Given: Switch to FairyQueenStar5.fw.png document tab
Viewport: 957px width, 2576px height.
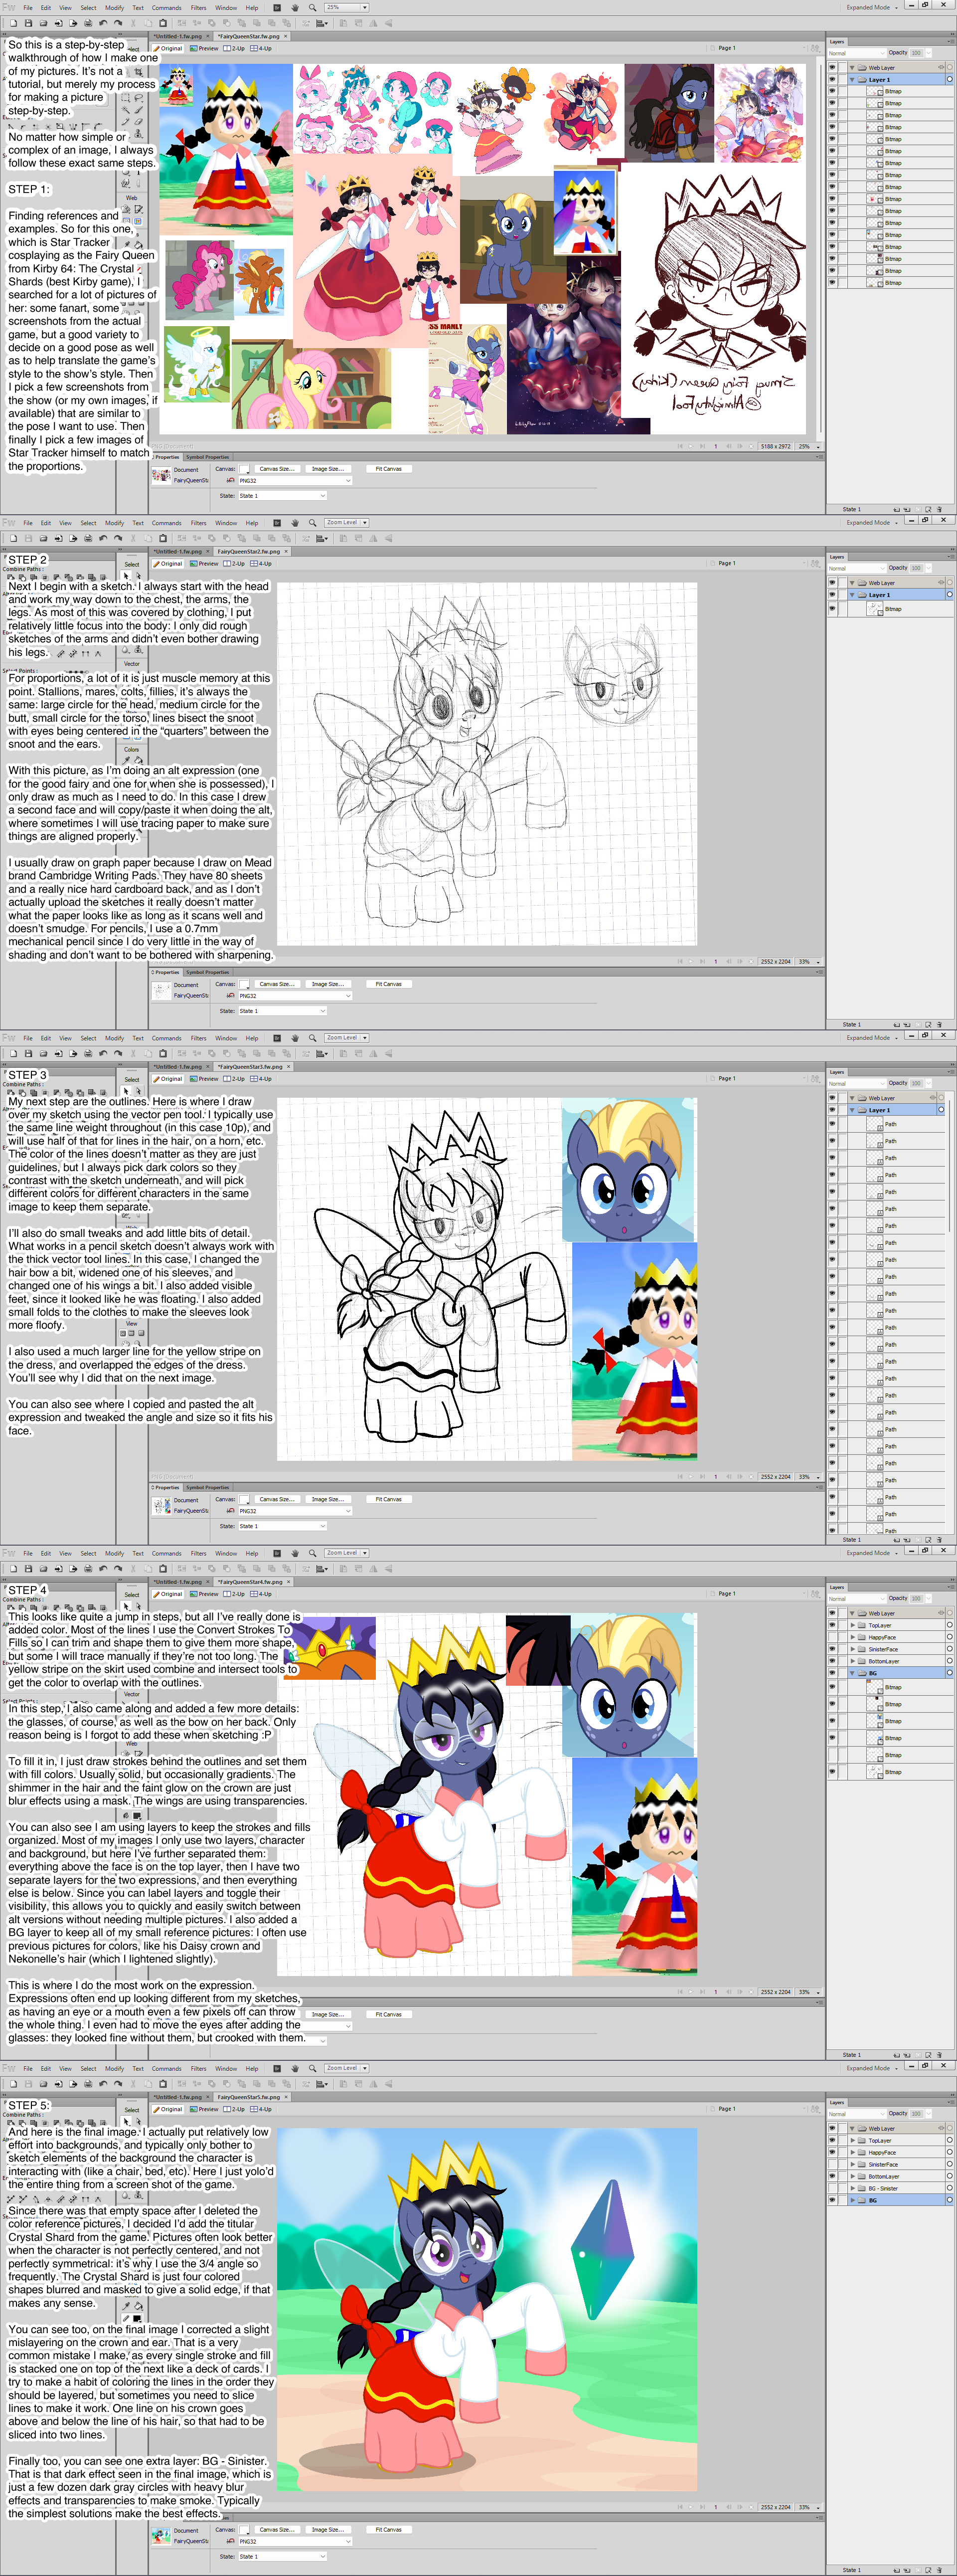Looking at the screenshot, I should pos(249,2097).
